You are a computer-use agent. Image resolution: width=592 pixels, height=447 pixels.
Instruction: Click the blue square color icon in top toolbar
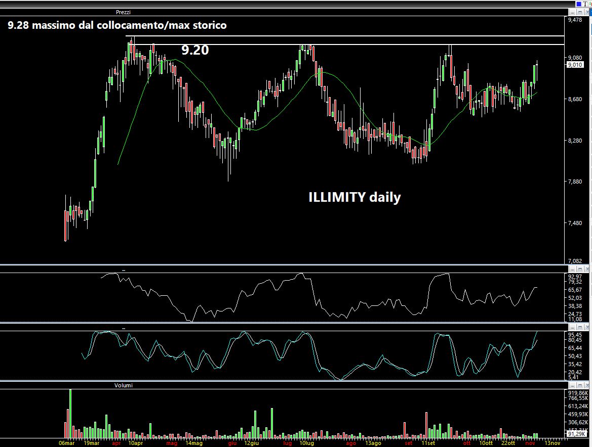pyautogui.click(x=579, y=4)
